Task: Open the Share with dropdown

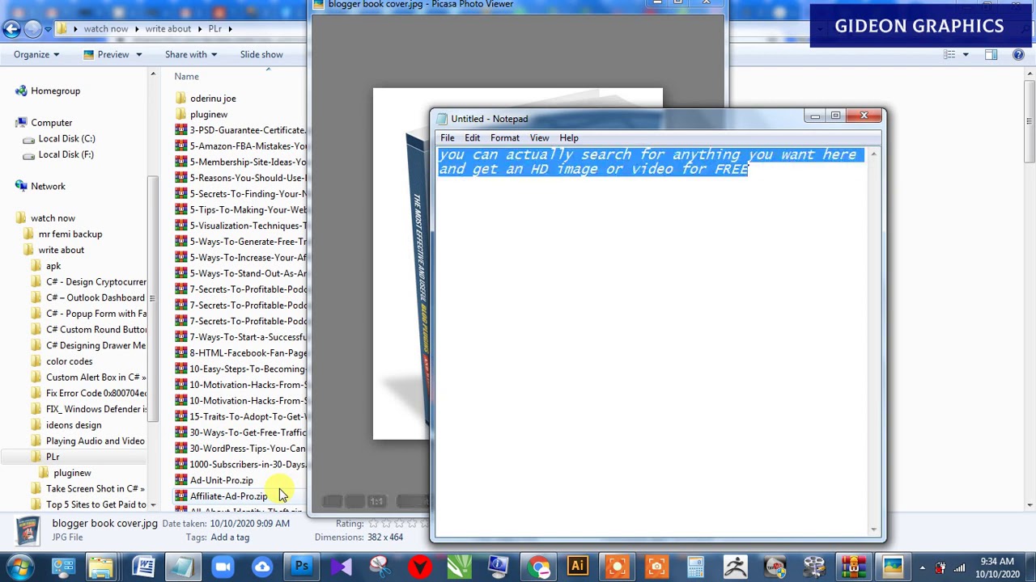Action: (190, 54)
